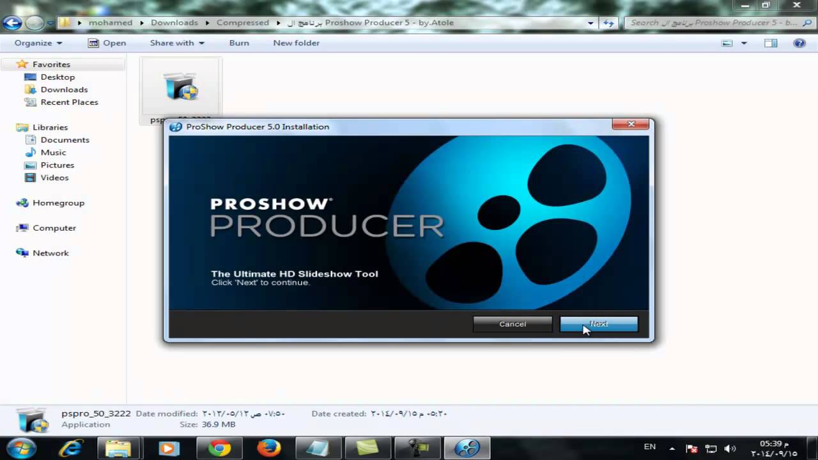Create a New folder from the toolbar
Screen dimensions: 818x460
click(296, 43)
